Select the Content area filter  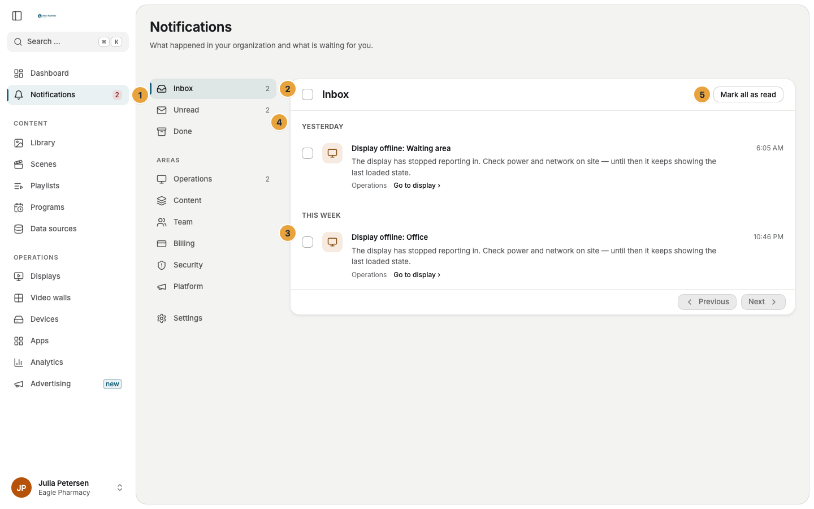pyautogui.click(x=213, y=201)
